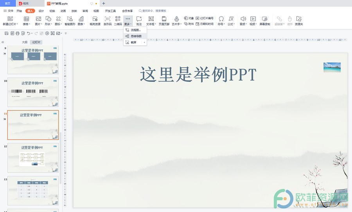Select slide 9 thumbnail
This screenshot has height=212, width=352.
33,60
